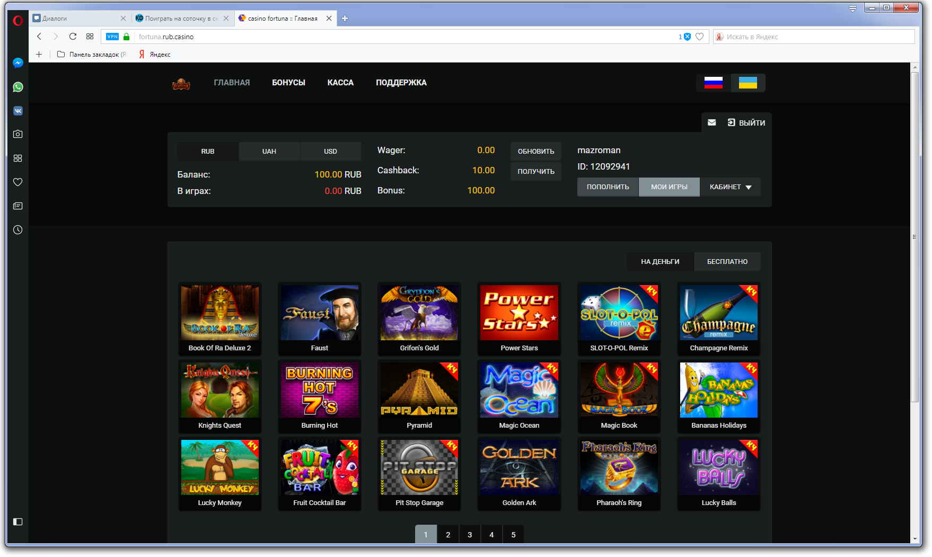The height and width of the screenshot is (557, 932).
Task: Expand the КАБИНЕТ dropdown
Action: (x=731, y=187)
